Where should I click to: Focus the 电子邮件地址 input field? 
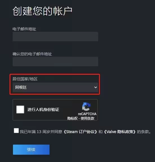click(55, 36)
